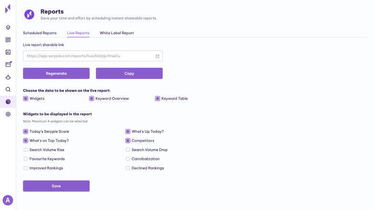Enable the Cannibalization widget checkbox
The image size is (374, 210).
tap(128, 159)
